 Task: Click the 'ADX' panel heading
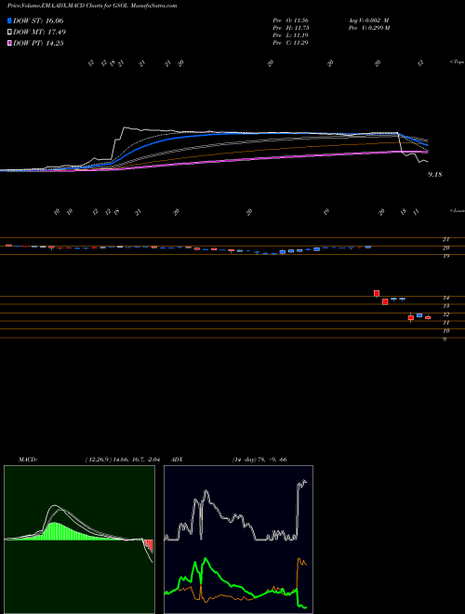[178, 460]
